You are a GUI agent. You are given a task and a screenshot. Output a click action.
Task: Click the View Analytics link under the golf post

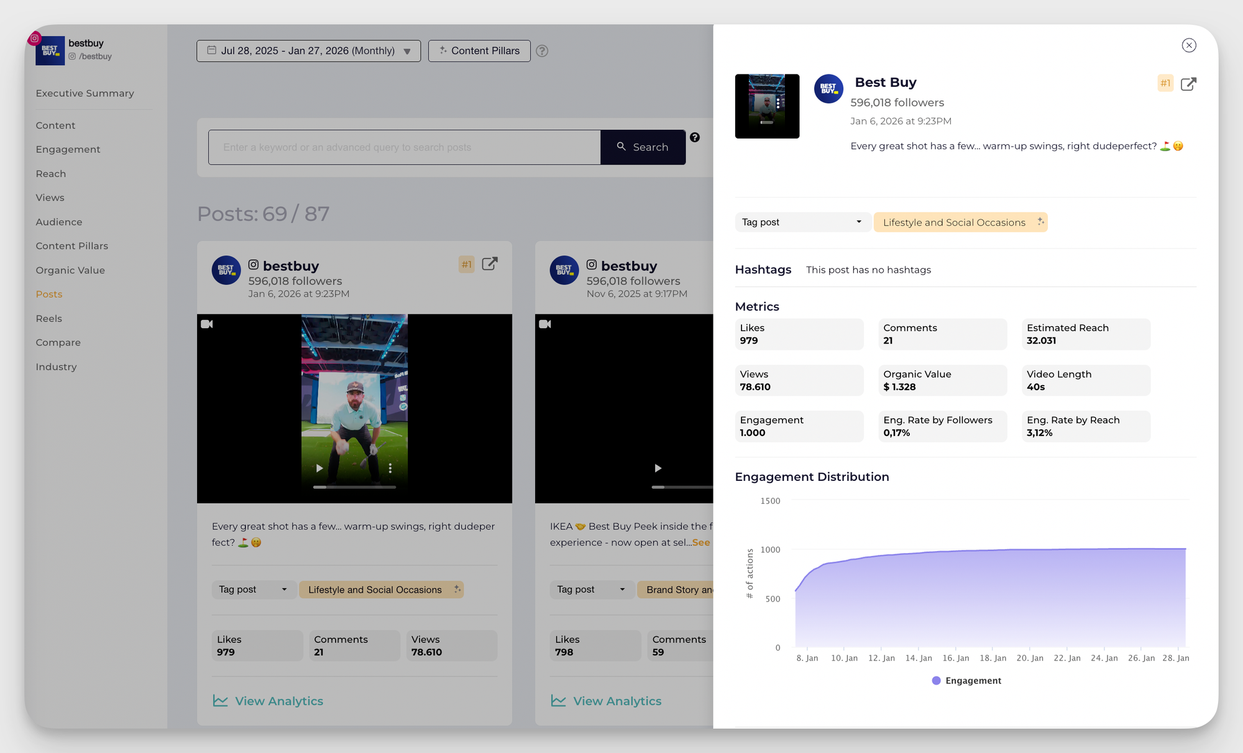pos(279,700)
